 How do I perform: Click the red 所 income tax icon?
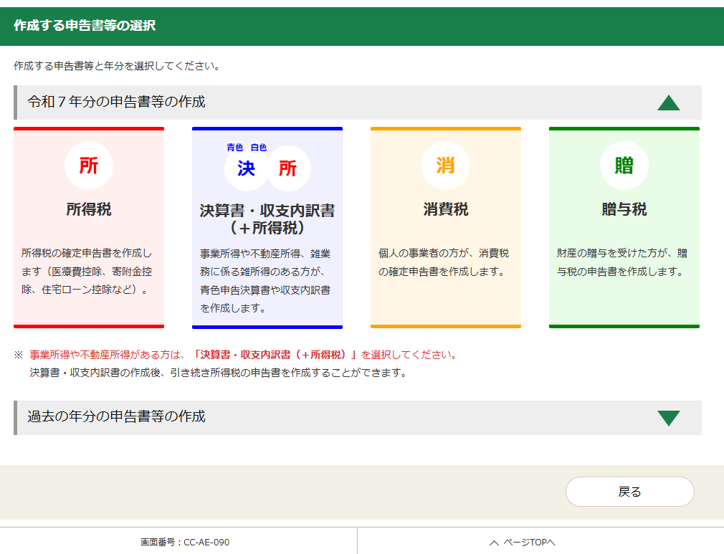tap(89, 166)
